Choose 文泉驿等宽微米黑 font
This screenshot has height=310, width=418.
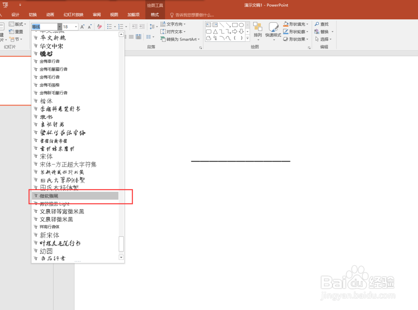click(75, 212)
